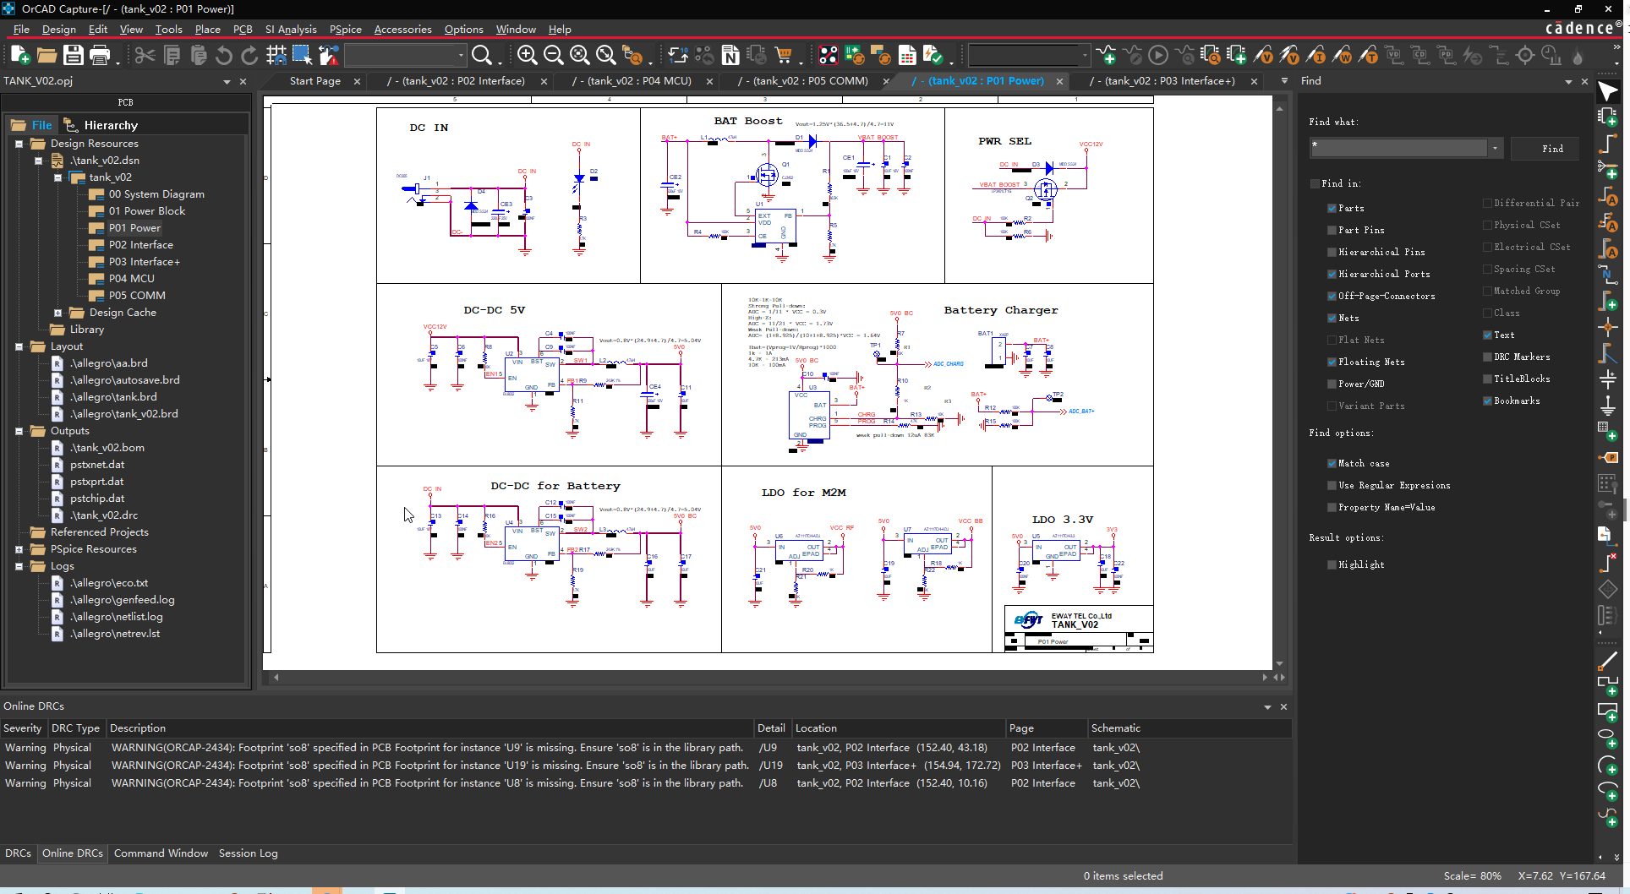This screenshot has width=1630, height=894.
Task: Uncheck the Nets checkbox in Find panel
Action: 1332,318
